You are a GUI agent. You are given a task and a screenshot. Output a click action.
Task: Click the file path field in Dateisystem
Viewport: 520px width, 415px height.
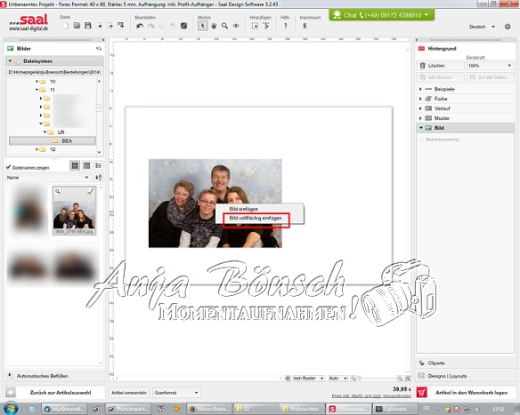tap(54, 72)
